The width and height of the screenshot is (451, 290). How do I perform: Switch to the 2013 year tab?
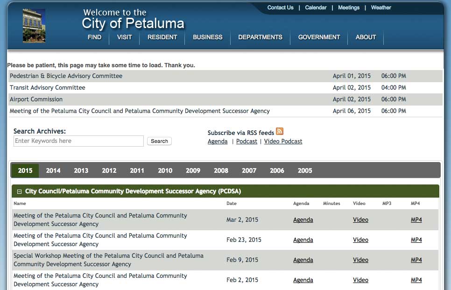tap(81, 170)
